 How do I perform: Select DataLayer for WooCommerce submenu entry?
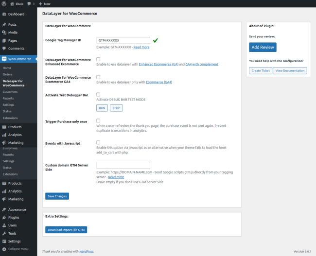click(14, 83)
